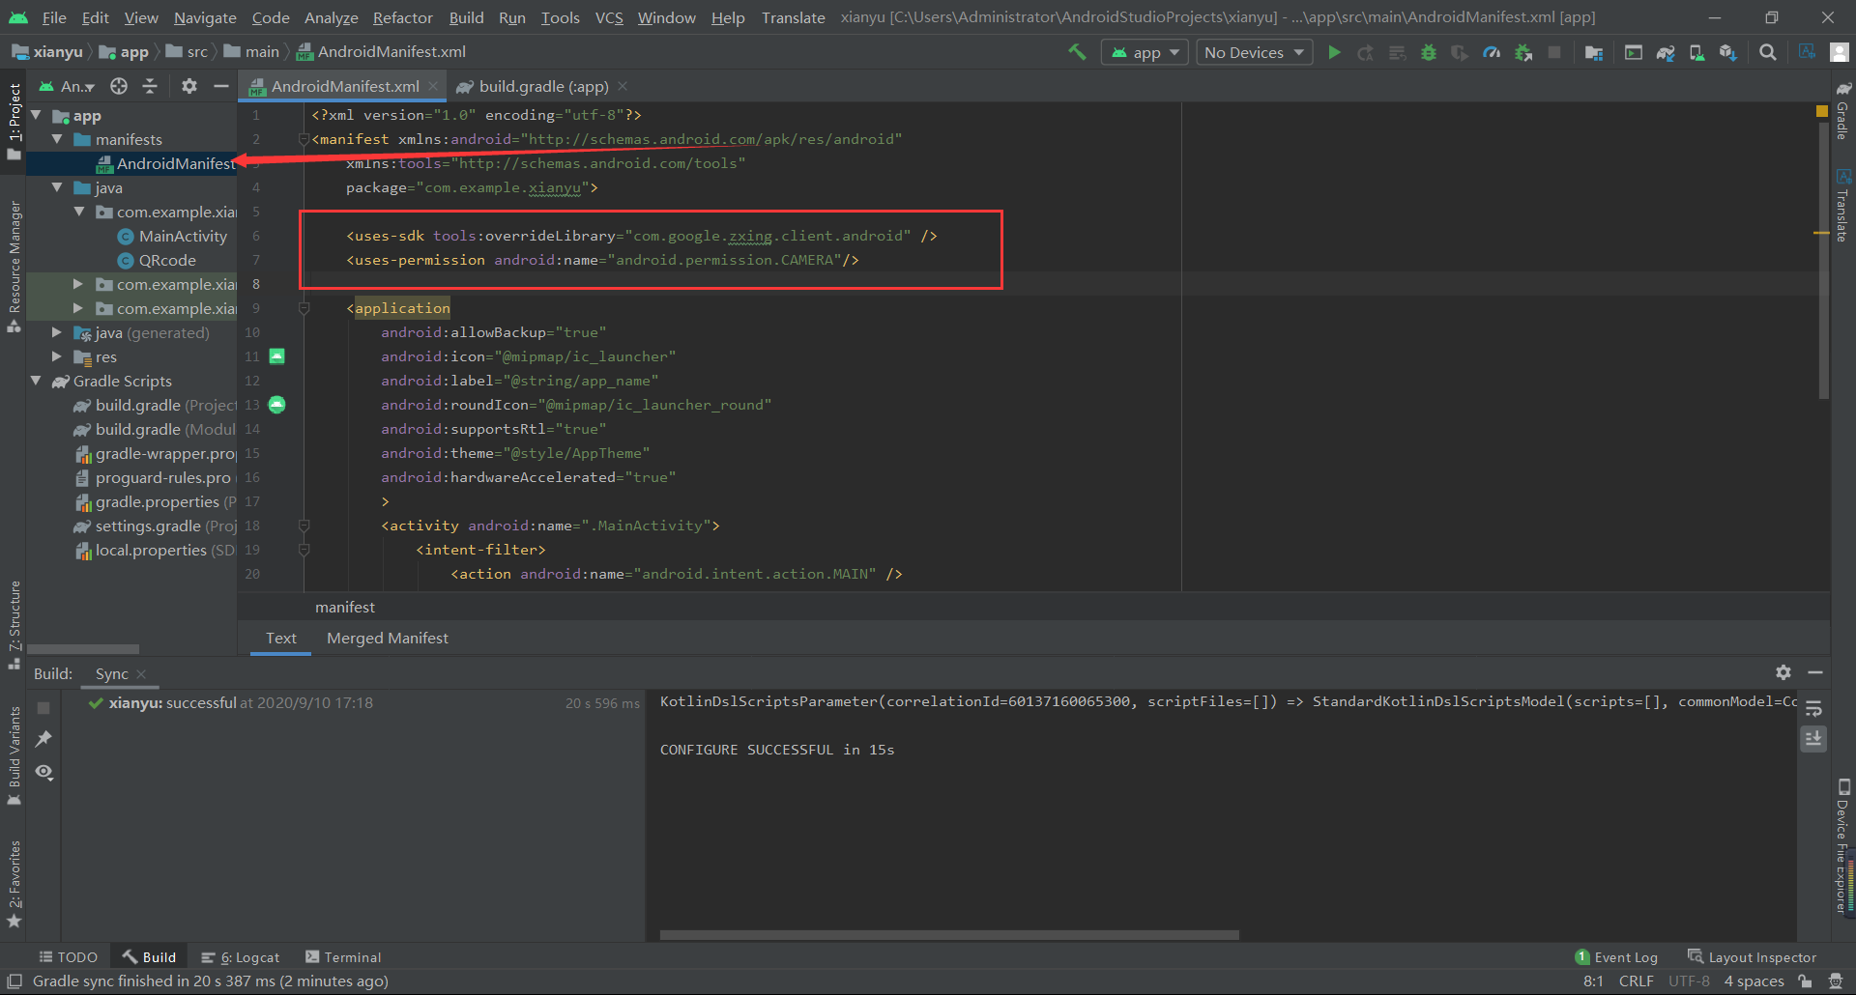
Task: Profile the app with the gauge icon
Action: (1492, 52)
